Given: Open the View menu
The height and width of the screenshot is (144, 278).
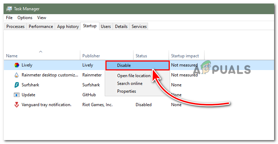Looking at the screenshot, I should point(42,18).
